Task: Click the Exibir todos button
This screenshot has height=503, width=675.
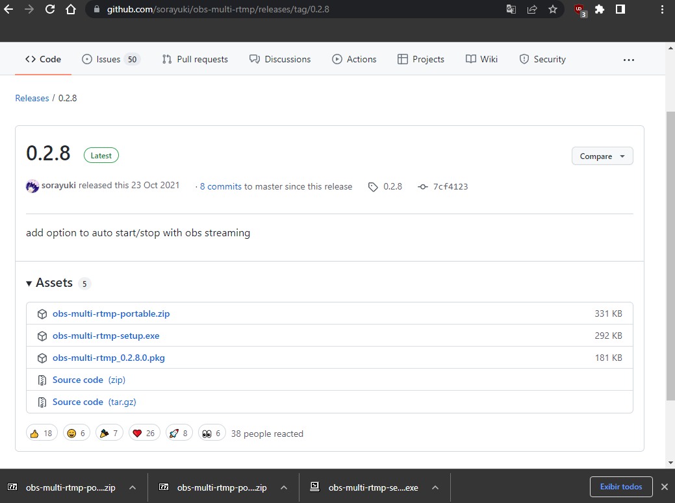Action: (x=620, y=486)
